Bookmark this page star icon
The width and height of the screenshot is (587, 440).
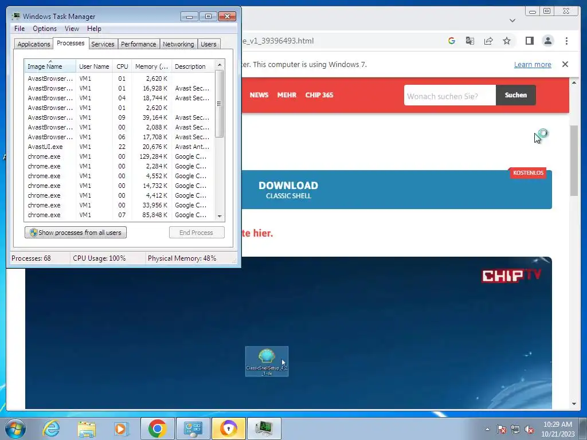[x=507, y=41]
